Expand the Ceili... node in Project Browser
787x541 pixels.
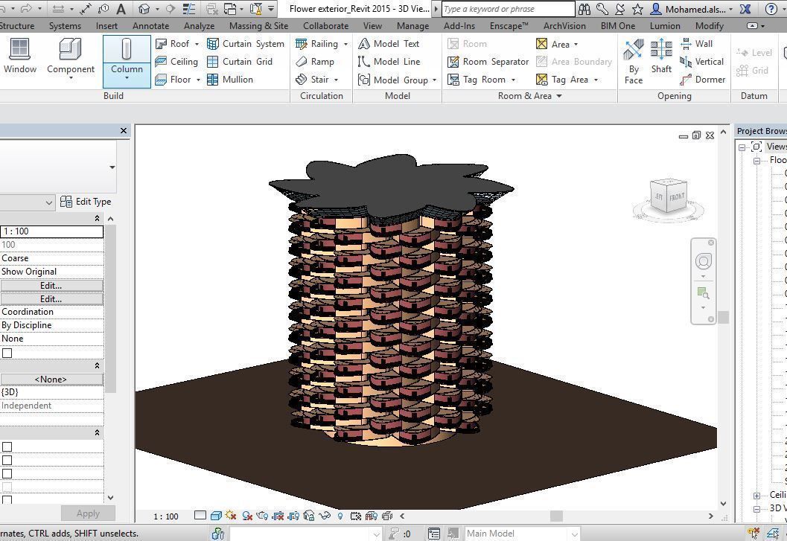pos(756,496)
